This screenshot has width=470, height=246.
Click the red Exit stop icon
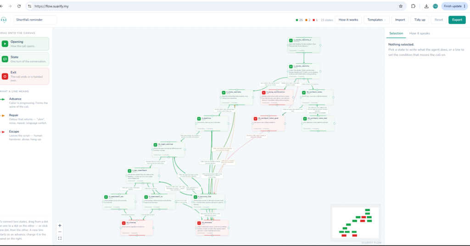click(x=5, y=76)
